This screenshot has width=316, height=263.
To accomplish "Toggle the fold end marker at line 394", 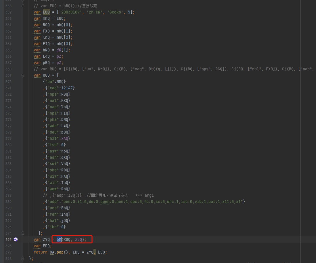I will [23, 233].
